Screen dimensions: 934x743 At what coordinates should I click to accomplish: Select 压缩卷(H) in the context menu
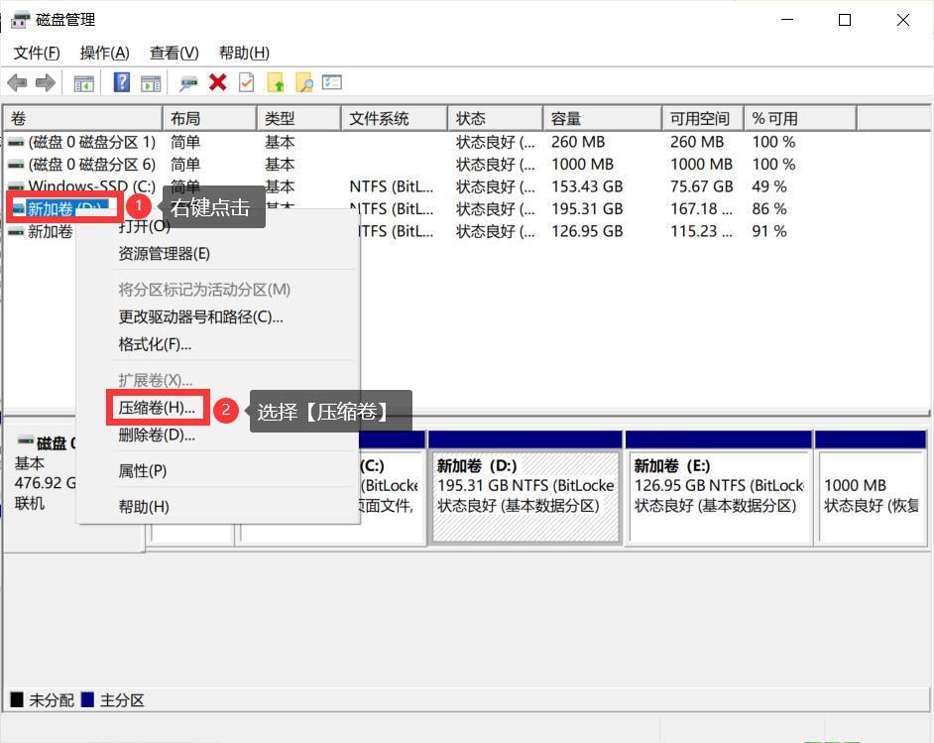click(157, 407)
